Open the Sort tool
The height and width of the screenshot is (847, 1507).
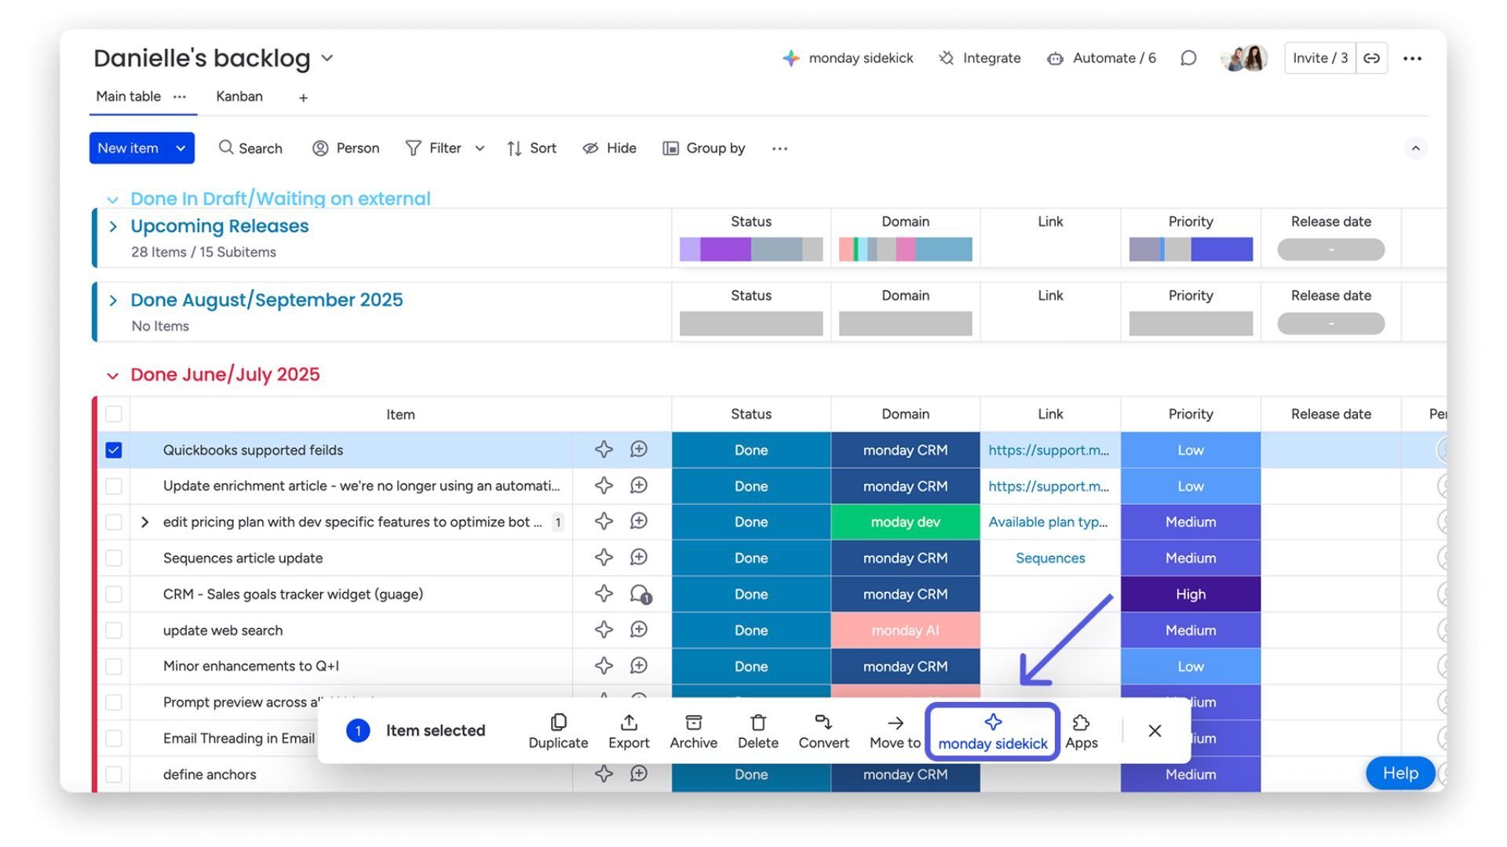coord(531,148)
